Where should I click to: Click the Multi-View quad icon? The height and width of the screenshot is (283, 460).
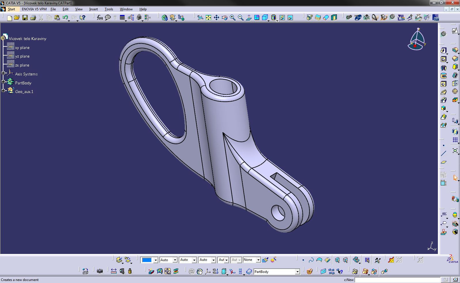[257, 18]
